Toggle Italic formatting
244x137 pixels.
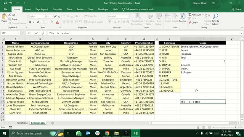click(x=34, y=22)
